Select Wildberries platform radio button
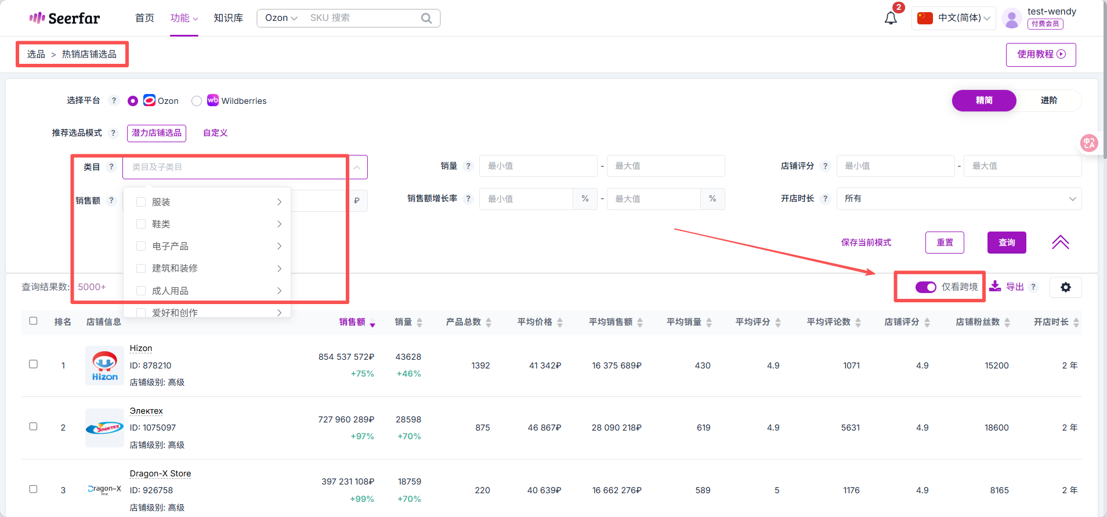The height and width of the screenshot is (517, 1107). pos(197,101)
